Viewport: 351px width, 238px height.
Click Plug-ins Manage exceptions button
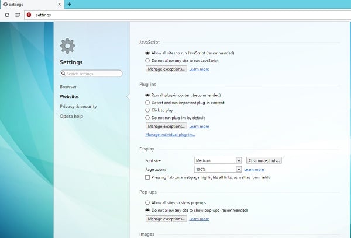pos(166,126)
